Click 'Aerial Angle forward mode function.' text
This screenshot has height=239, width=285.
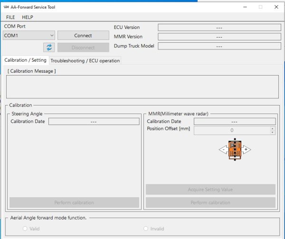48,218
